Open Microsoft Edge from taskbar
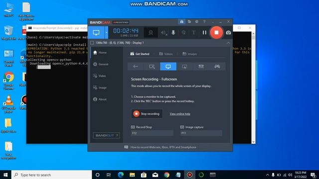Screen dimensions: 319x179 click(x=121, y=175)
